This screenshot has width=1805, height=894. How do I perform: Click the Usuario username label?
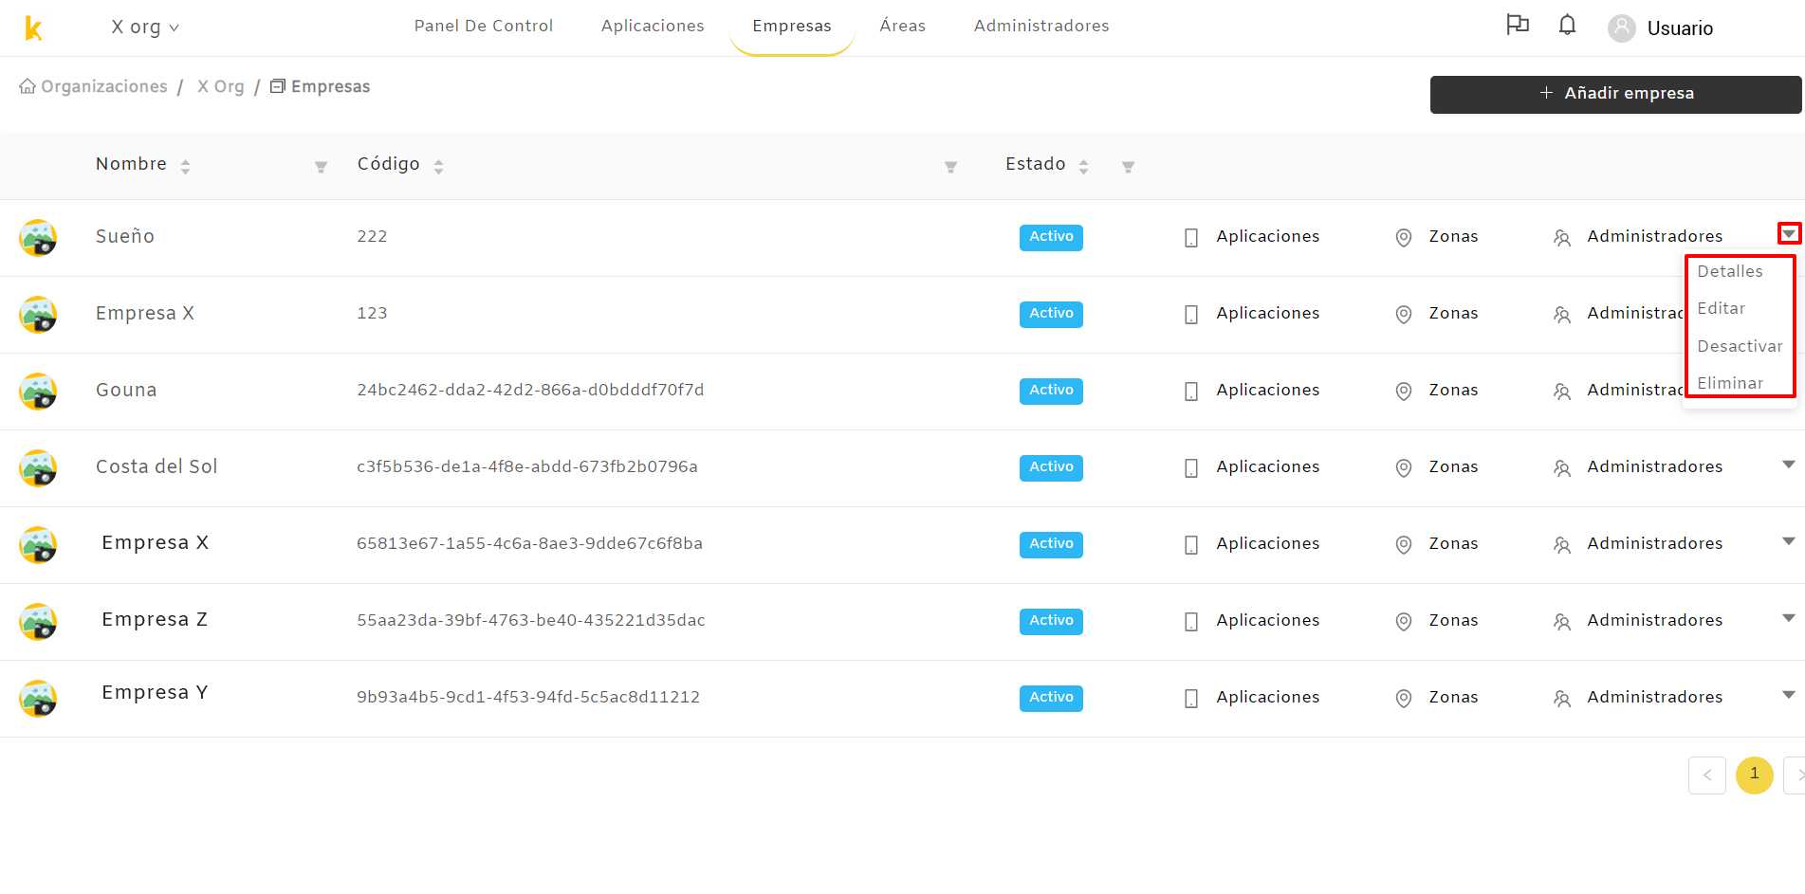coord(1680,28)
